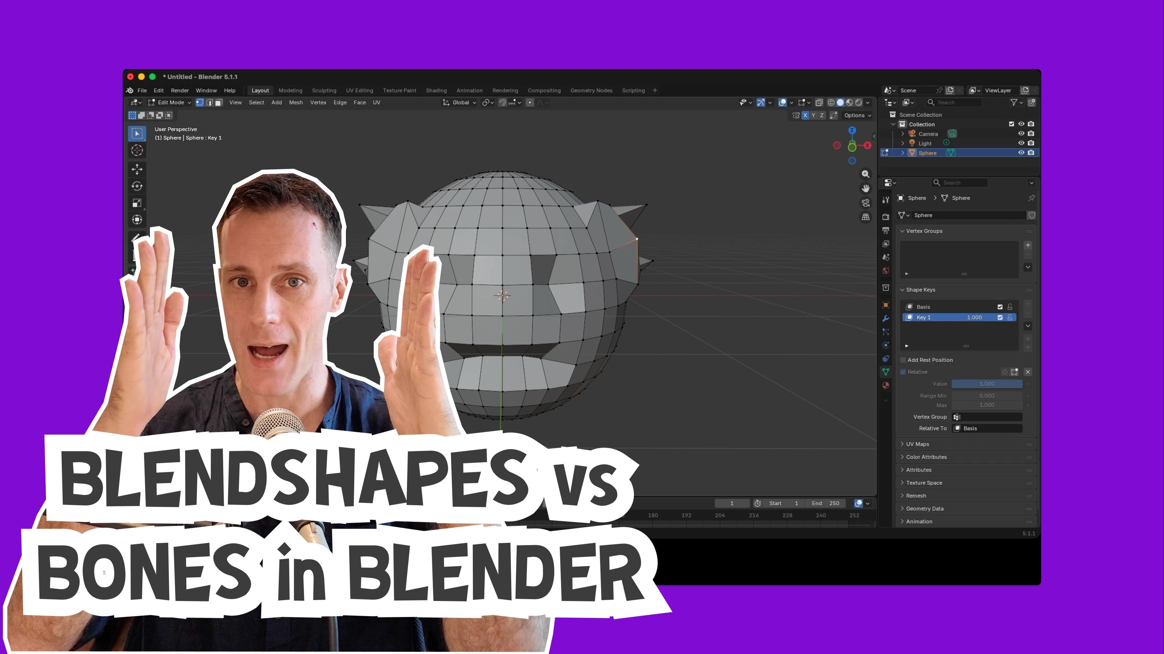Collapse the Vertex Groups panel
The width and height of the screenshot is (1164, 654).
(966, 231)
